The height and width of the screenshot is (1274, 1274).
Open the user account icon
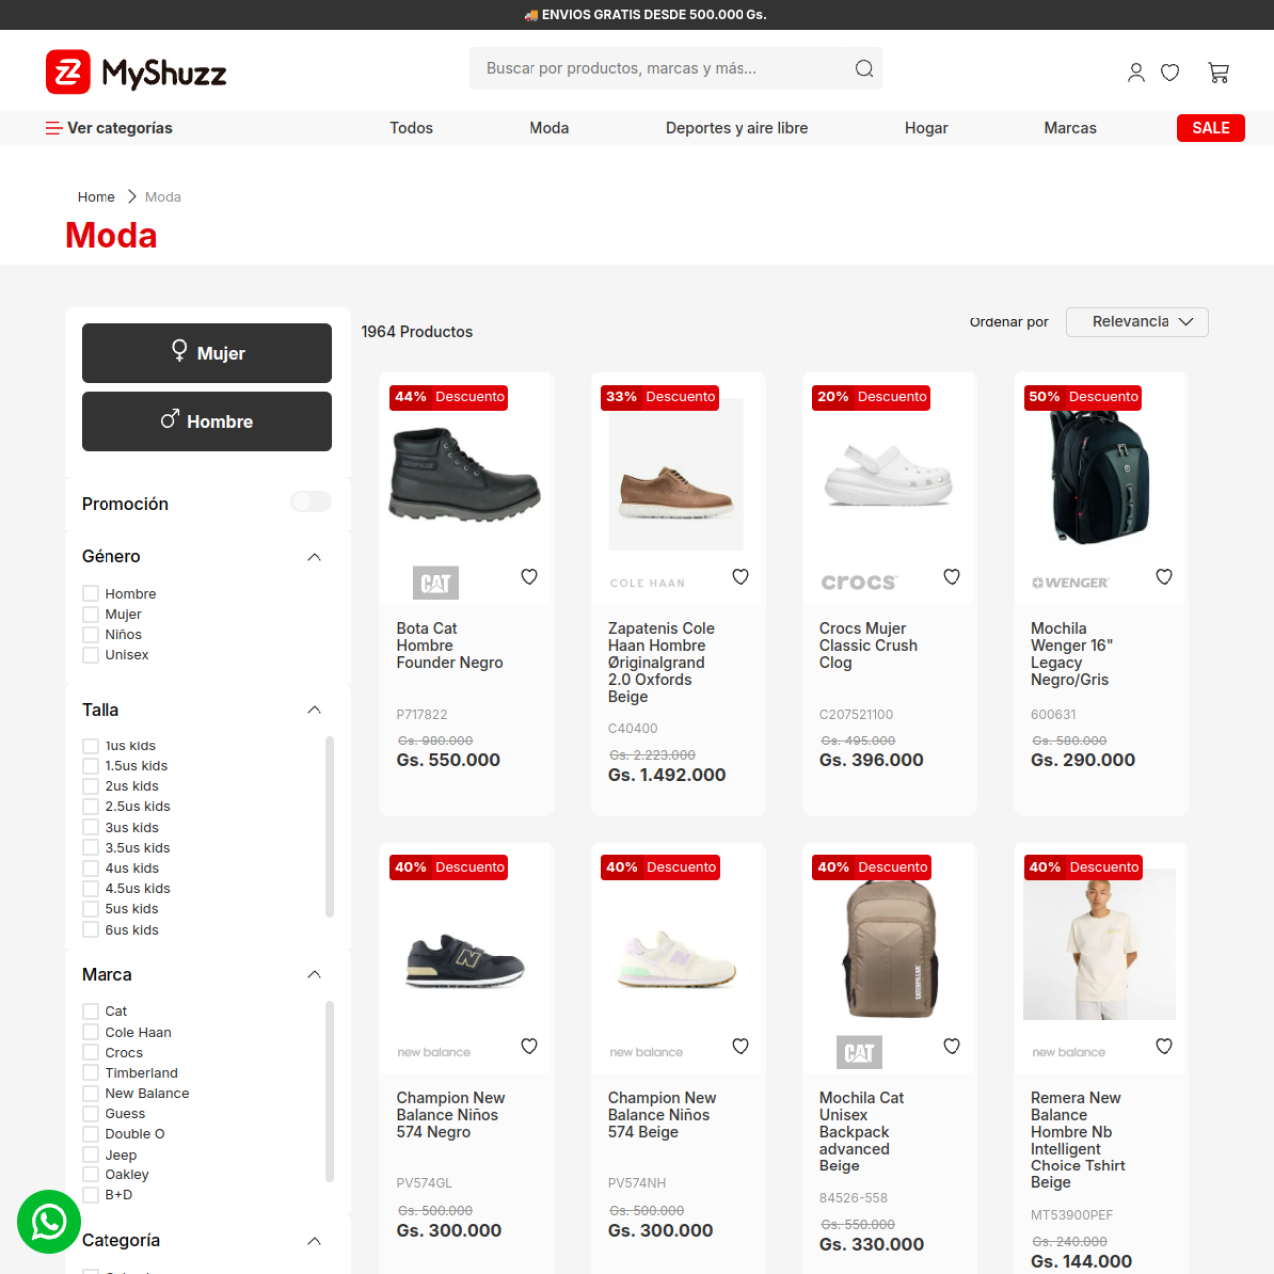1136,72
